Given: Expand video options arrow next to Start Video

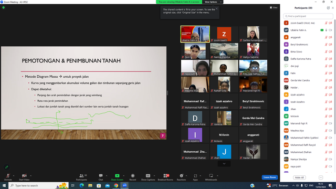Looking at the screenshot, I should (x=31, y=176).
